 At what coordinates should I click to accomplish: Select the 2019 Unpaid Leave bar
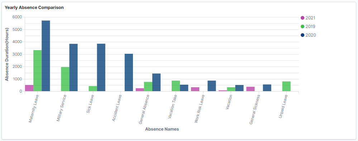(x=286, y=86)
